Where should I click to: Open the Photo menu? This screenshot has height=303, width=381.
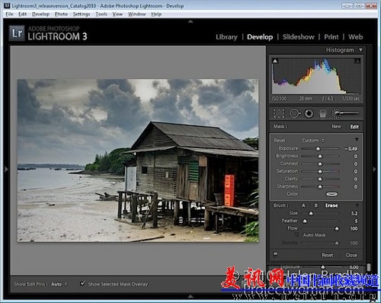pos(61,15)
